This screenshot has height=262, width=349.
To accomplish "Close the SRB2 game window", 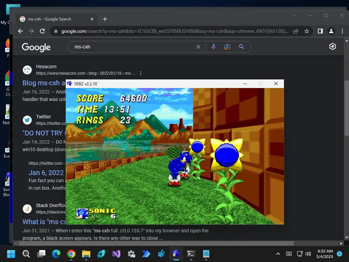I will coord(276,84).
